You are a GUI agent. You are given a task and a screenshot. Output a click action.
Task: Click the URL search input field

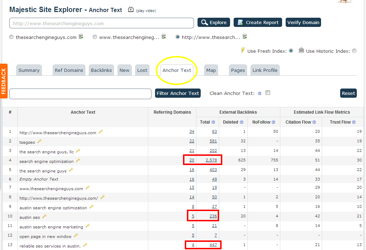(102, 23)
